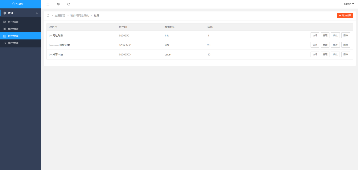Click the 模型管理 sidebar icon
The height and width of the screenshot is (170, 358).
point(4,29)
